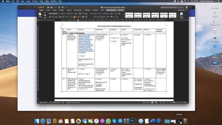Viewport: 222px width, 125px height.
Task: Click the Paste clipboard icon
Action: click(40, 14)
